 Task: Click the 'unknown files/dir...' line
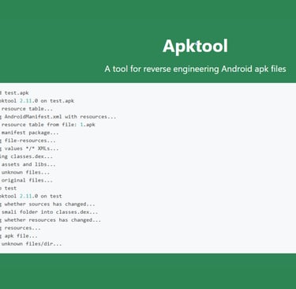31,244
